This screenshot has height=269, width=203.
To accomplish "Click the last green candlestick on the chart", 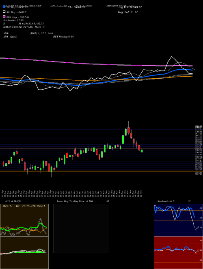I will pyautogui.click(x=142, y=151).
